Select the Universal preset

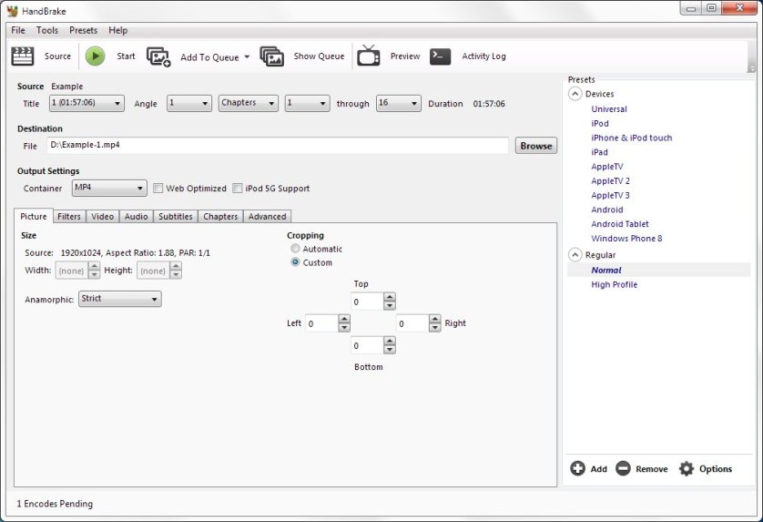[609, 109]
